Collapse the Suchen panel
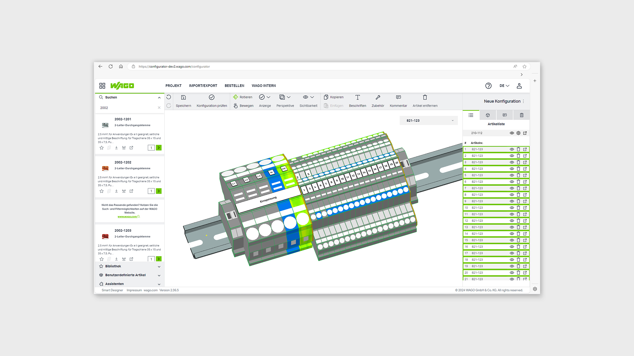 click(x=159, y=98)
